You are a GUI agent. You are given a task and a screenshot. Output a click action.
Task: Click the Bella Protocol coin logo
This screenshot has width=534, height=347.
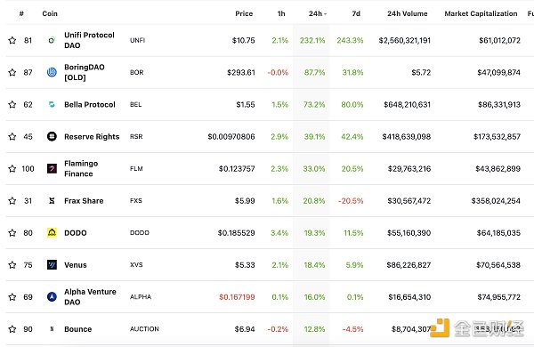point(52,104)
